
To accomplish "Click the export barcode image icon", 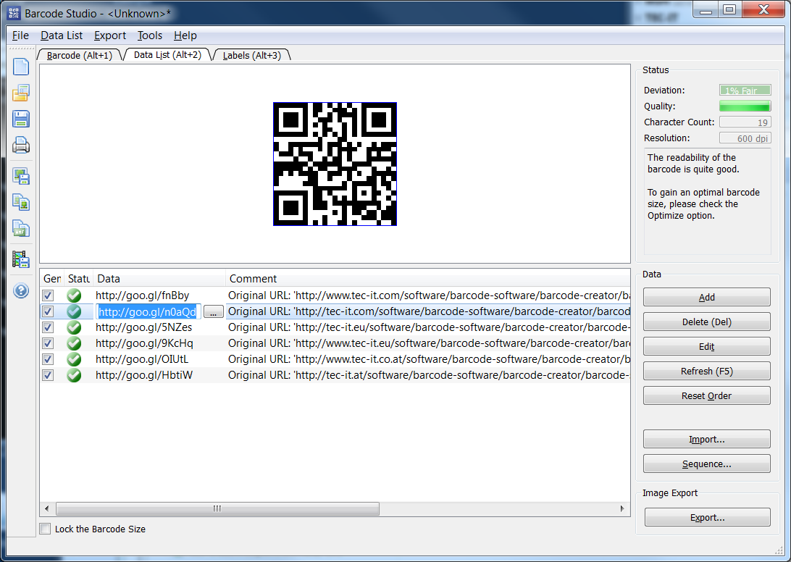I will tap(21, 176).
